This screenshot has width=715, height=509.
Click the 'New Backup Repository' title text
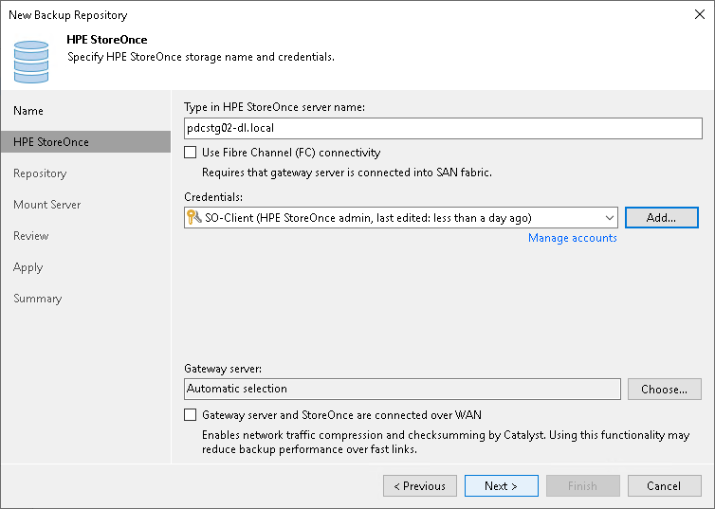tap(68, 15)
